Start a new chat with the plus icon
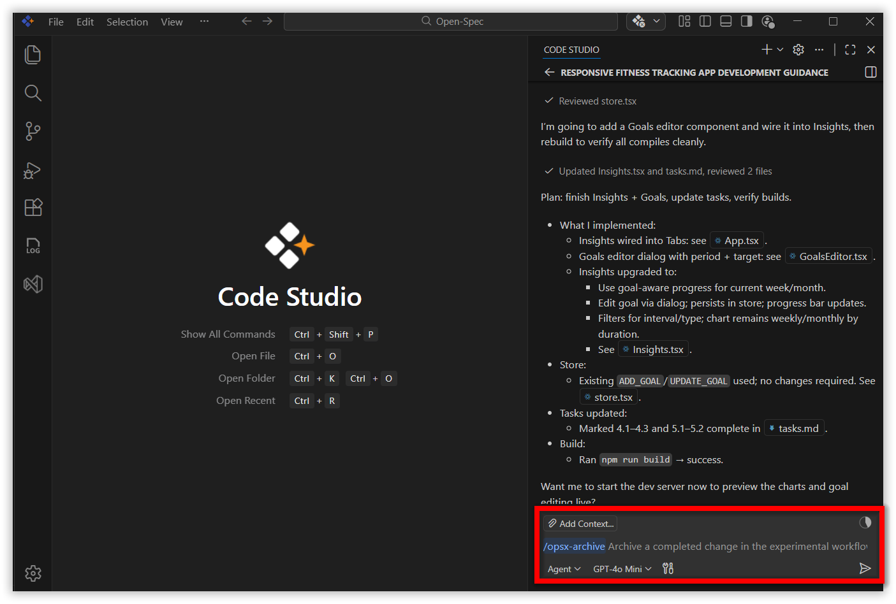Viewport: 896px width, 604px height. click(767, 50)
